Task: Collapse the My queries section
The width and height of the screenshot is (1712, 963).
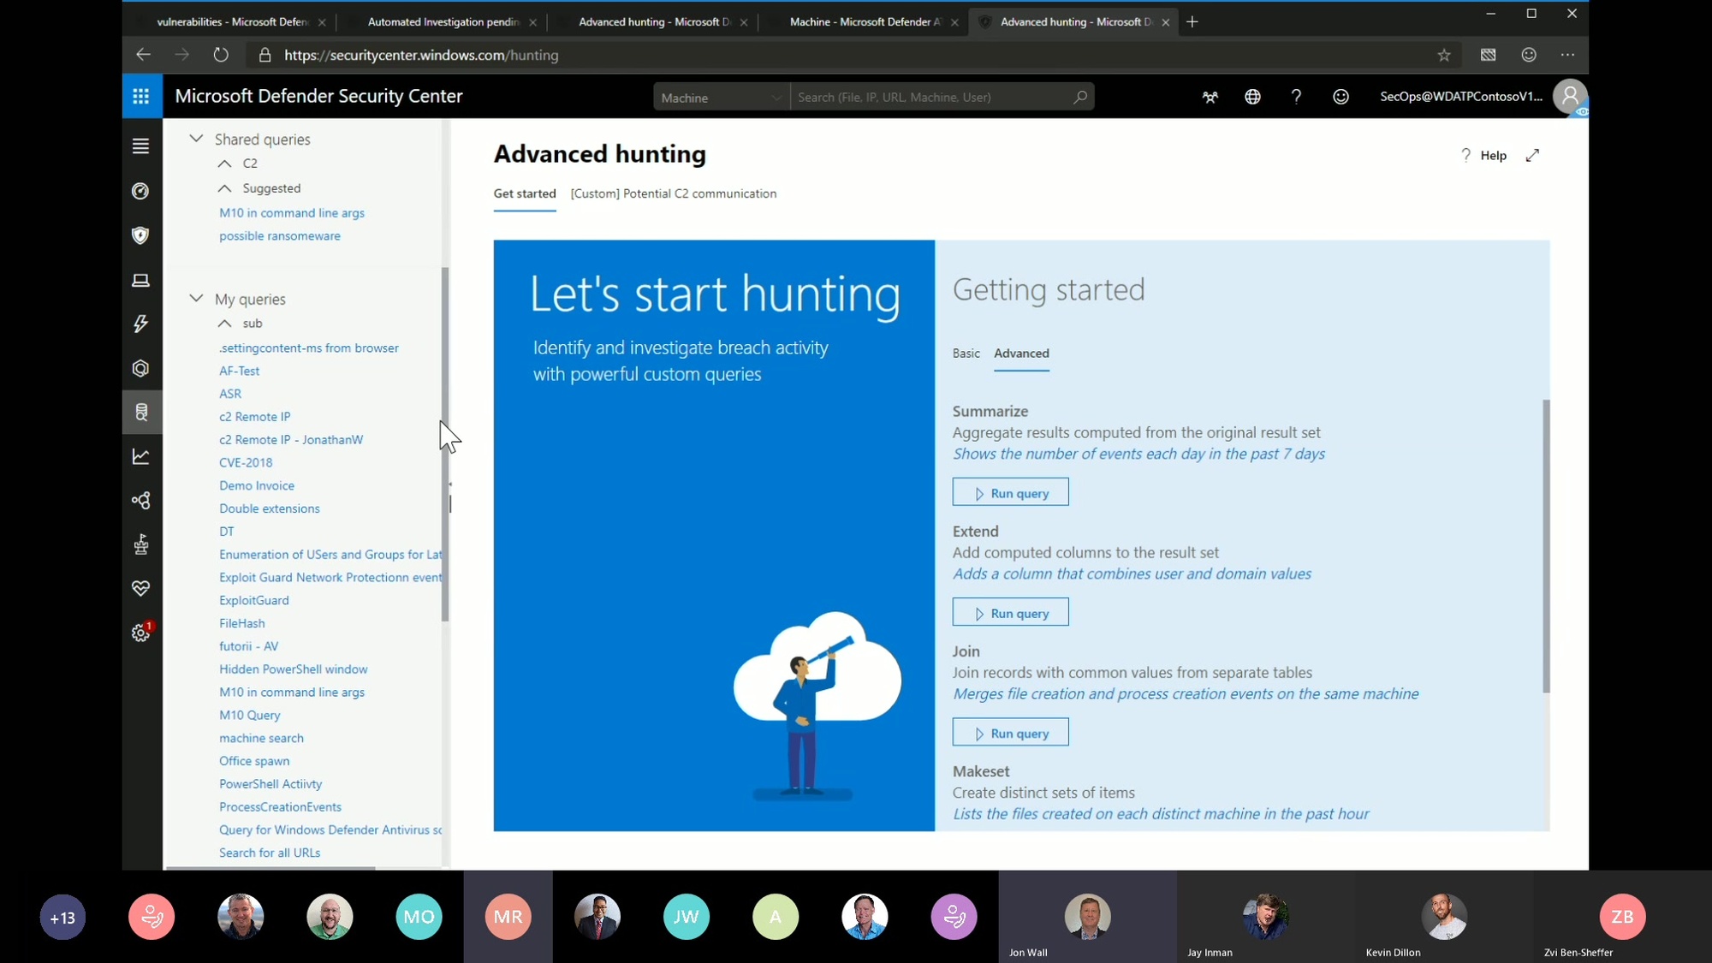Action: pos(196,299)
